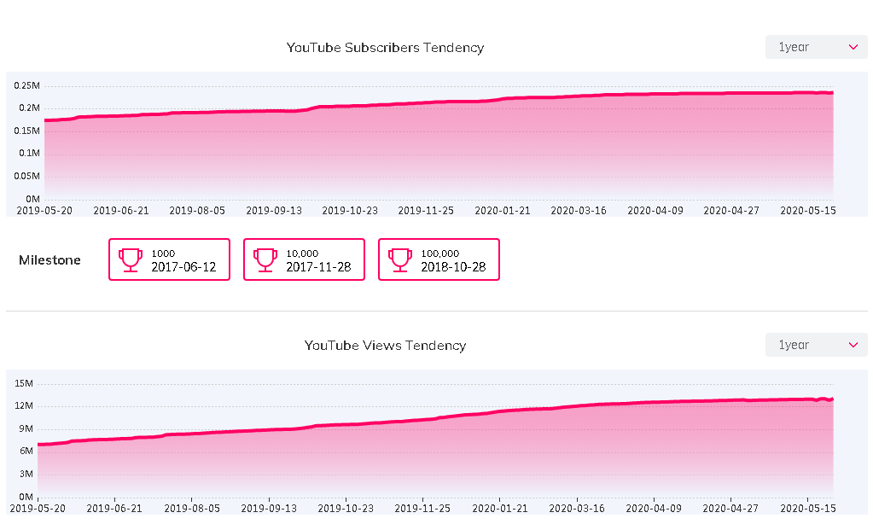
Task: Click the YouTube Views Tendency title
Action: click(x=385, y=346)
